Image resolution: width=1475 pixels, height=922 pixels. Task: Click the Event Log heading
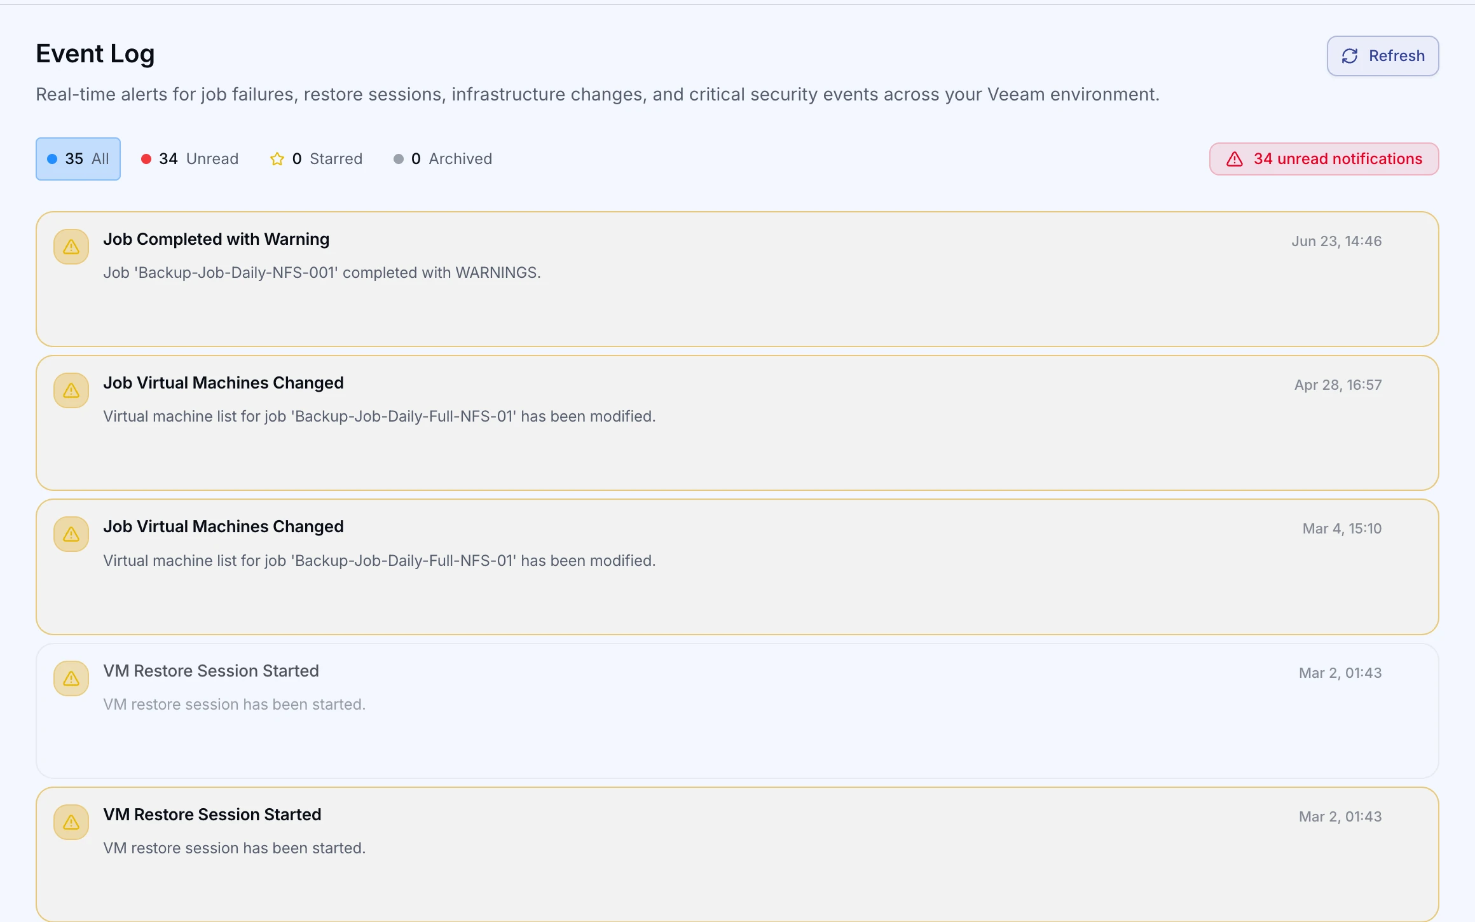click(x=95, y=54)
